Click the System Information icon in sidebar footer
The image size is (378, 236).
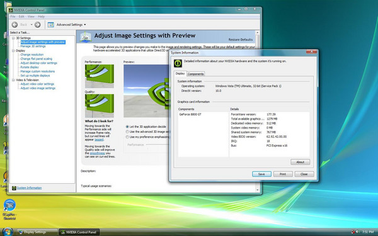(14, 188)
